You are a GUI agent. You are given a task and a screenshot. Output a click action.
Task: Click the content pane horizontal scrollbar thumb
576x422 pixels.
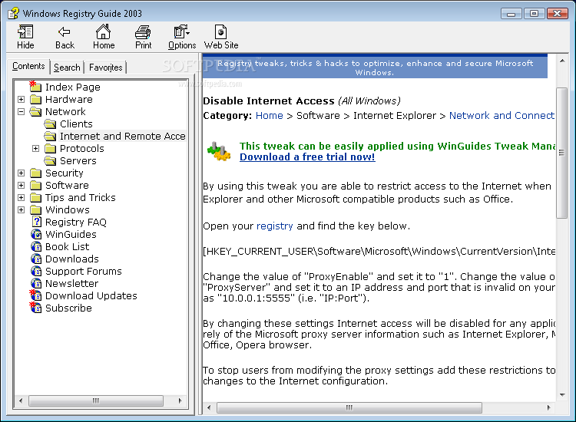[349, 407]
